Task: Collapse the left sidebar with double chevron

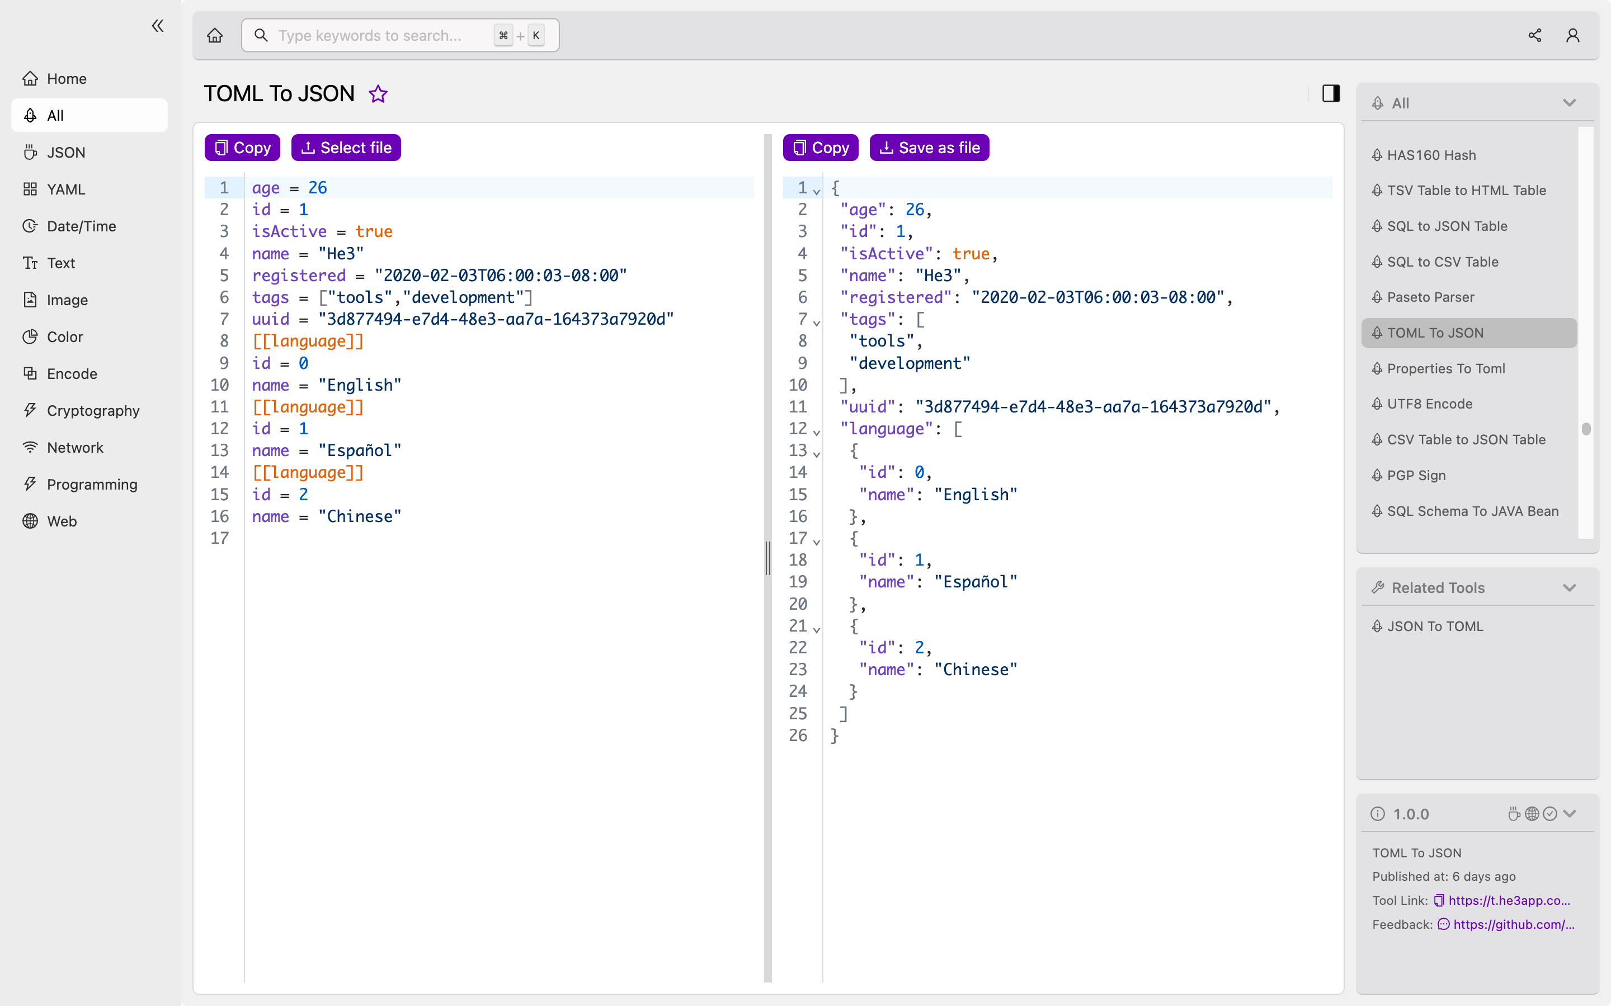Action: [158, 26]
